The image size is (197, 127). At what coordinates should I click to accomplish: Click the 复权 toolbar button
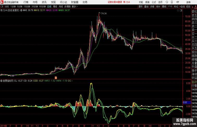[140, 7]
